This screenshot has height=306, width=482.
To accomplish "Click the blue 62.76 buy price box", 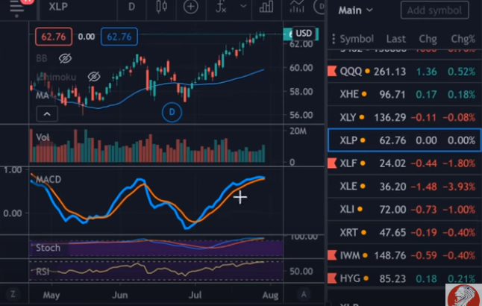I will [119, 37].
